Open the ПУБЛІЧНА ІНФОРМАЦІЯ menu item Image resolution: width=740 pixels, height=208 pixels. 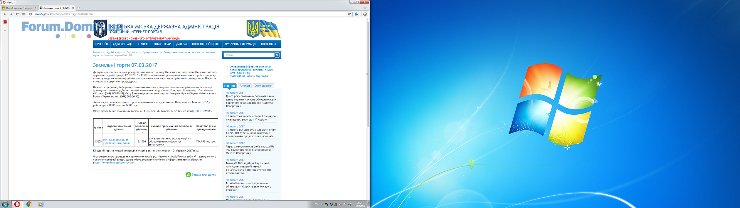pyautogui.click(x=240, y=44)
